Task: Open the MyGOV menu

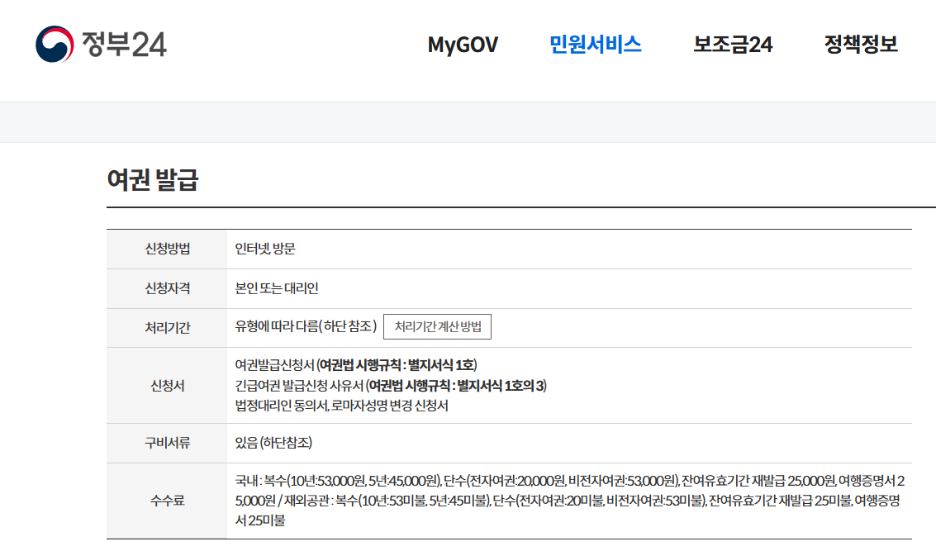Action: (x=461, y=45)
